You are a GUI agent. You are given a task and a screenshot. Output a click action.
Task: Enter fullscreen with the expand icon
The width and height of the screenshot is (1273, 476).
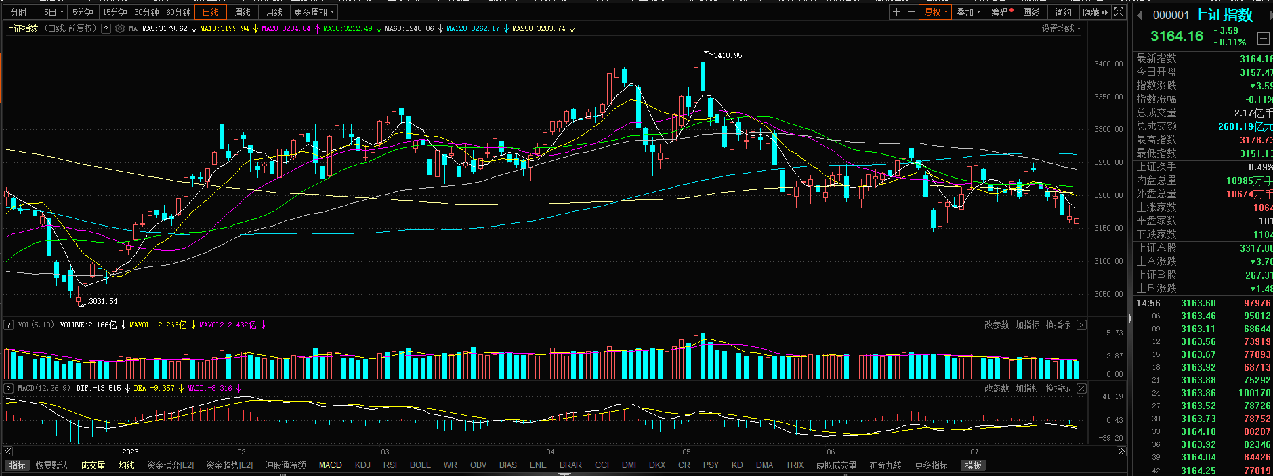pos(1119,12)
